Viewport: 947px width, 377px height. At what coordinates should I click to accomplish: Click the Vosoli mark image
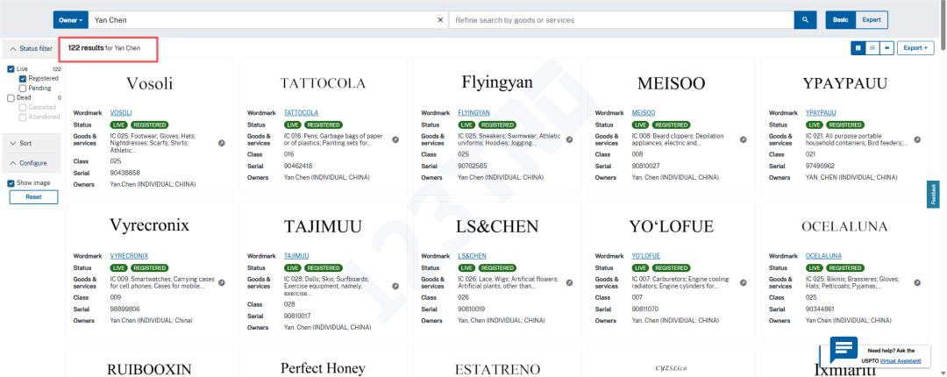149,83
